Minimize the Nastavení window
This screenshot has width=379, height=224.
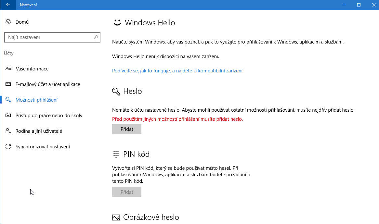(x=344, y=5)
